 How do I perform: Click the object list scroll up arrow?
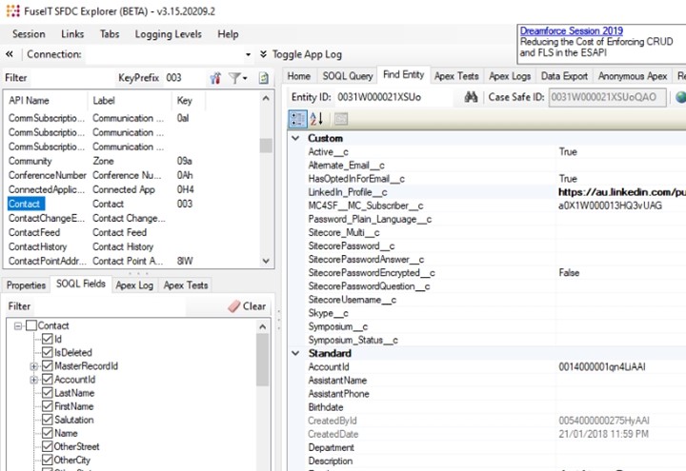pyautogui.click(x=266, y=98)
